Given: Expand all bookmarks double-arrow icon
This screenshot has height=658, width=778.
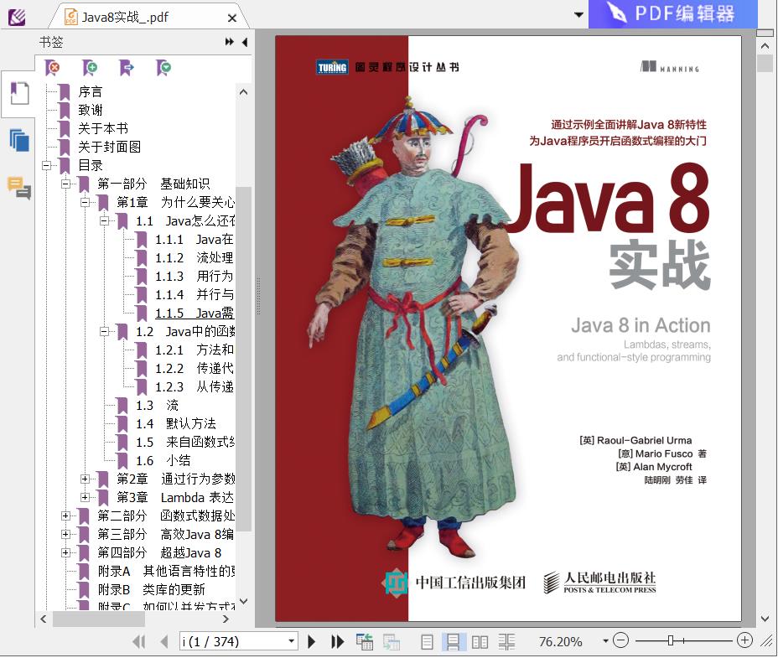Looking at the screenshot, I should (x=229, y=42).
